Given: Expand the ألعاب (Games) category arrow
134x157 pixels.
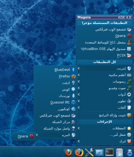Looking at the screenshot, I should pos(79,108).
